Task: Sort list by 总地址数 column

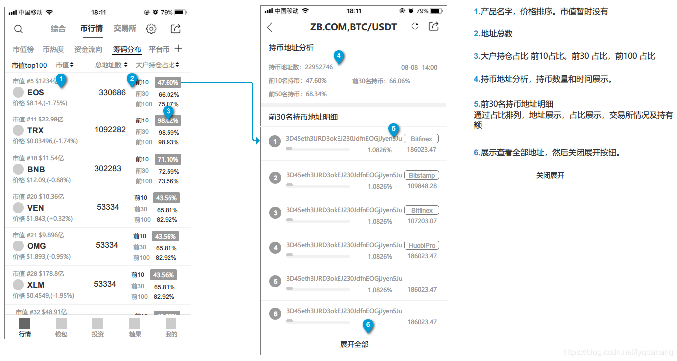Action: (111, 65)
